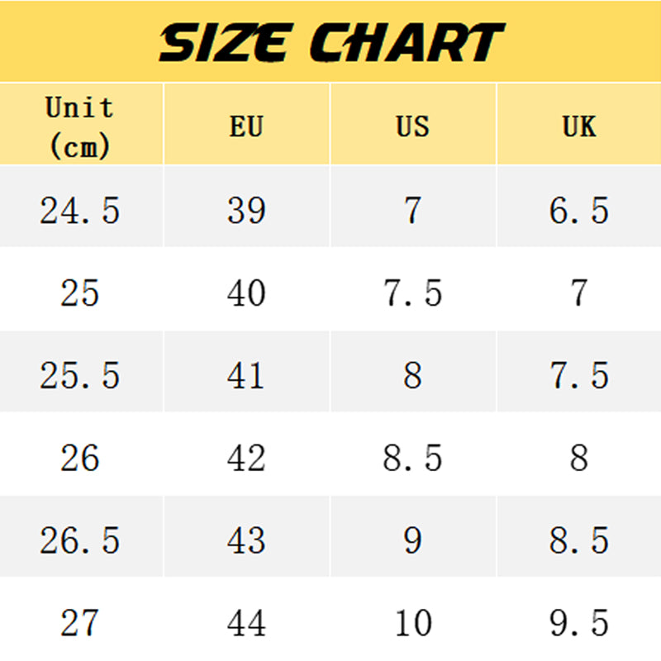Click the EU size 41 cell
Image resolution: width=661 pixels, height=661 pixels.
[246, 371]
